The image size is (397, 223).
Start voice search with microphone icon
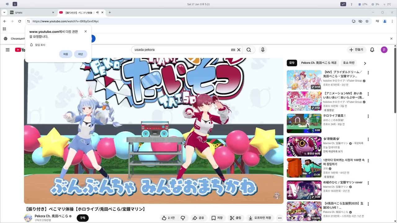pos(263,50)
